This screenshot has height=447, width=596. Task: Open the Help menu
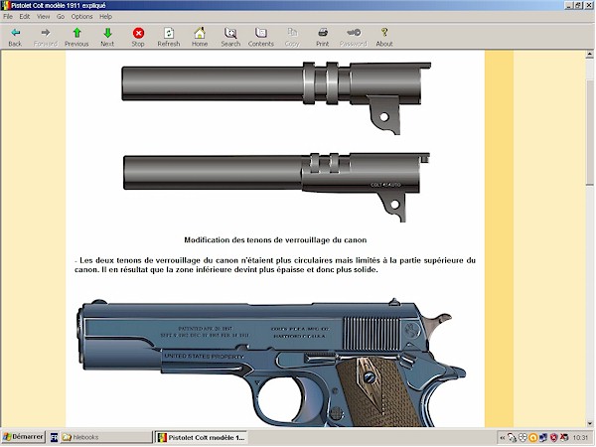105,17
